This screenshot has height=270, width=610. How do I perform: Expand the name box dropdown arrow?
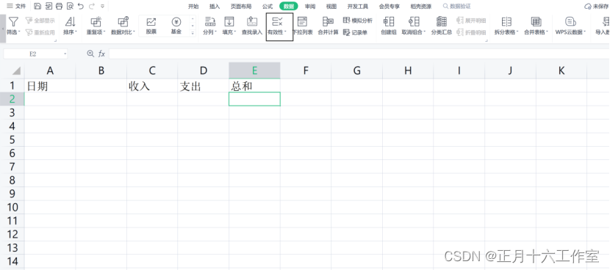click(65, 54)
